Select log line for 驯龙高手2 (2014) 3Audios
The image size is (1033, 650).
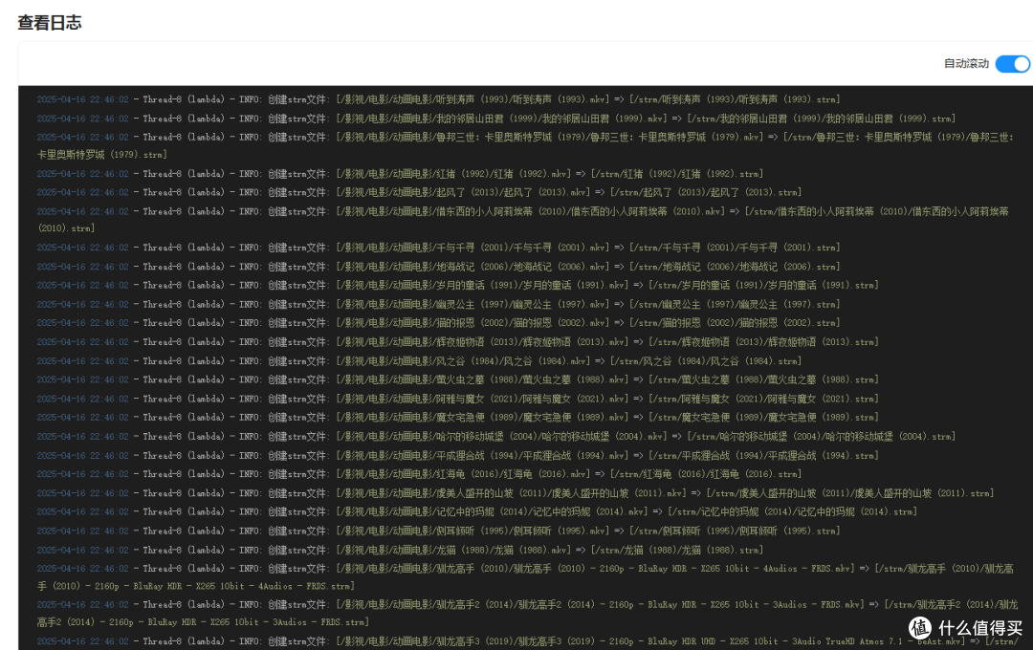527,613
